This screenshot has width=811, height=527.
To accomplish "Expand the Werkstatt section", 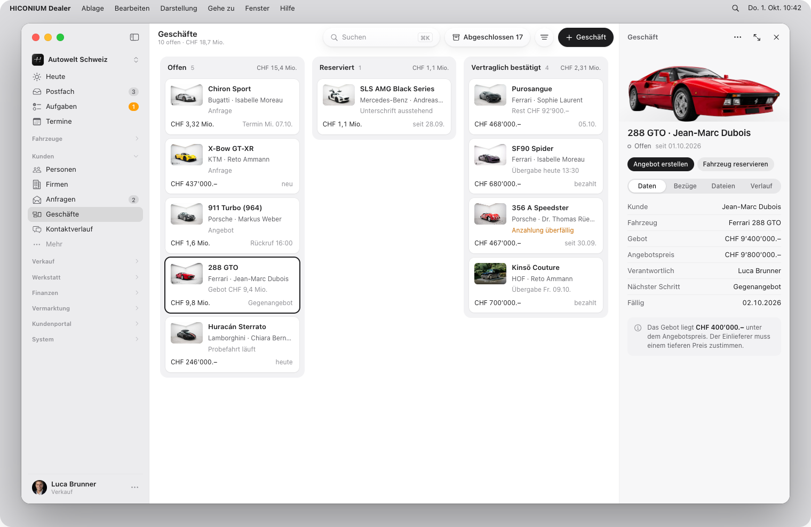I will tap(85, 277).
